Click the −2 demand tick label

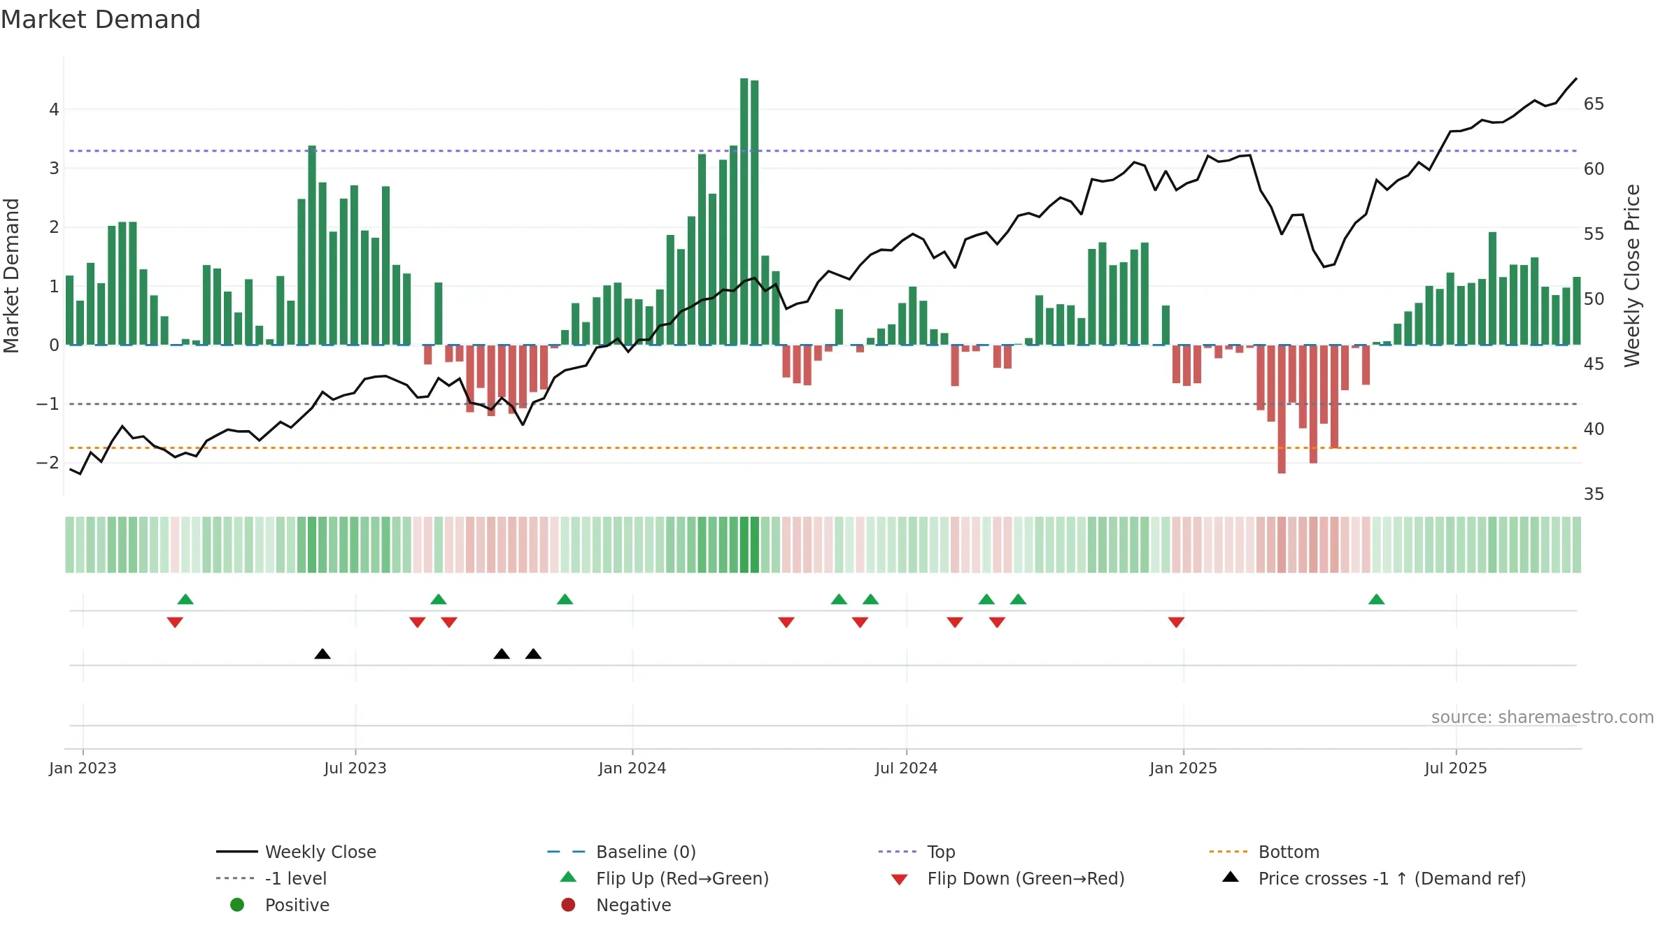(x=48, y=462)
